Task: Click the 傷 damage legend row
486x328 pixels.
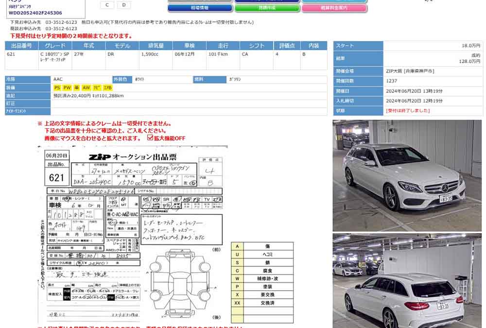Action: pyautogui.click(x=262, y=246)
